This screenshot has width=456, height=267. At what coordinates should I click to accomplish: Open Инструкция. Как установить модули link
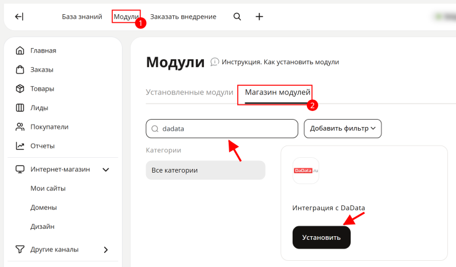pyautogui.click(x=280, y=62)
